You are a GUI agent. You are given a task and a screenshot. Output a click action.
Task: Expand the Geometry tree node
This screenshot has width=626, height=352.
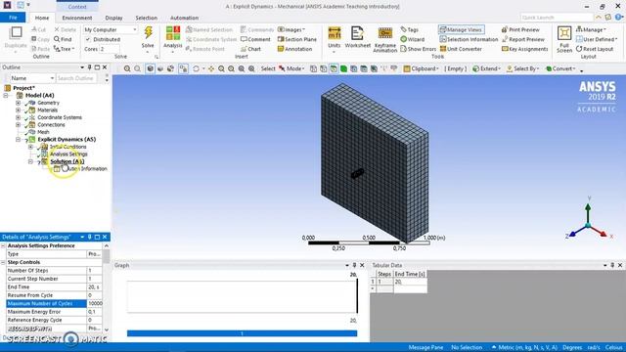[x=18, y=103]
